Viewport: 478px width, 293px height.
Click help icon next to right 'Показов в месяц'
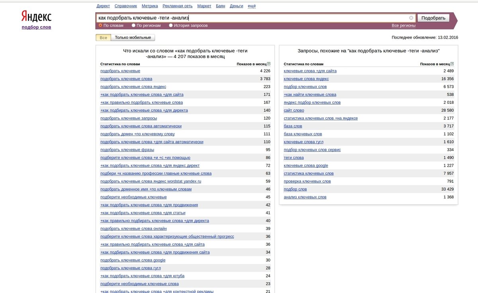point(452,64)
